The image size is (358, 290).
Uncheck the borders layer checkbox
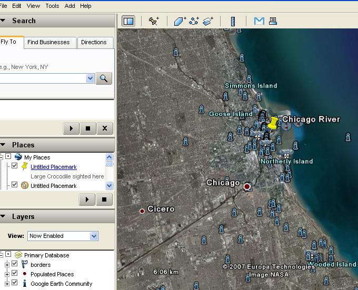point(14,264)
